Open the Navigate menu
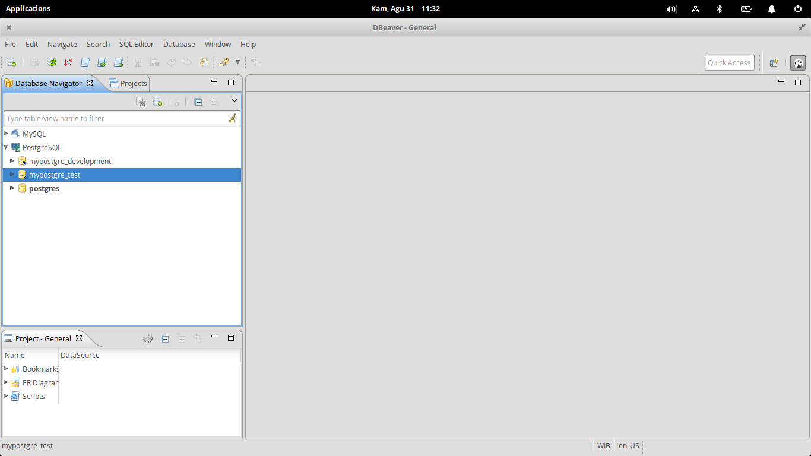The image size is (811, 456). [x=62, y=44]
